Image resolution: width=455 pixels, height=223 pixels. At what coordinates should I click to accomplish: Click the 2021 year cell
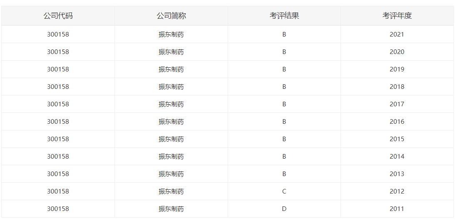click(x=397, y=34)
